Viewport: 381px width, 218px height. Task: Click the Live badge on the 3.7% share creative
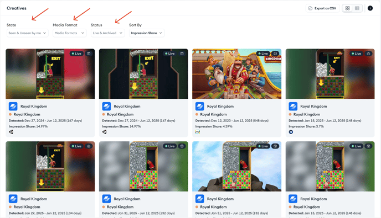coord(356,54)
